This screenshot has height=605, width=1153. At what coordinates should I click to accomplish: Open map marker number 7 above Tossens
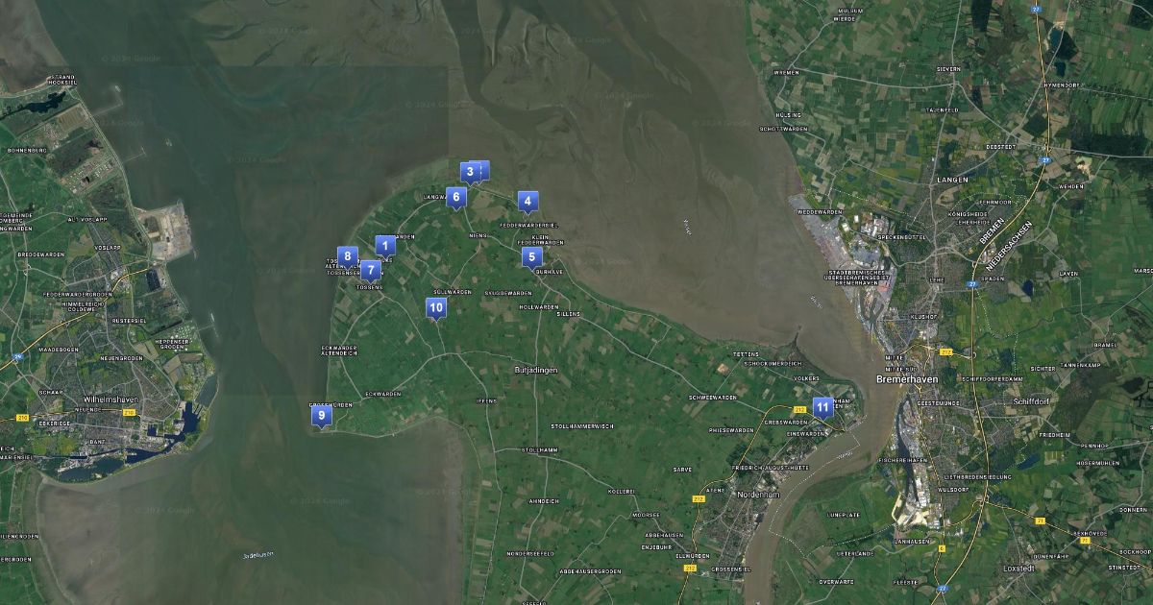[x=370, y=271]
